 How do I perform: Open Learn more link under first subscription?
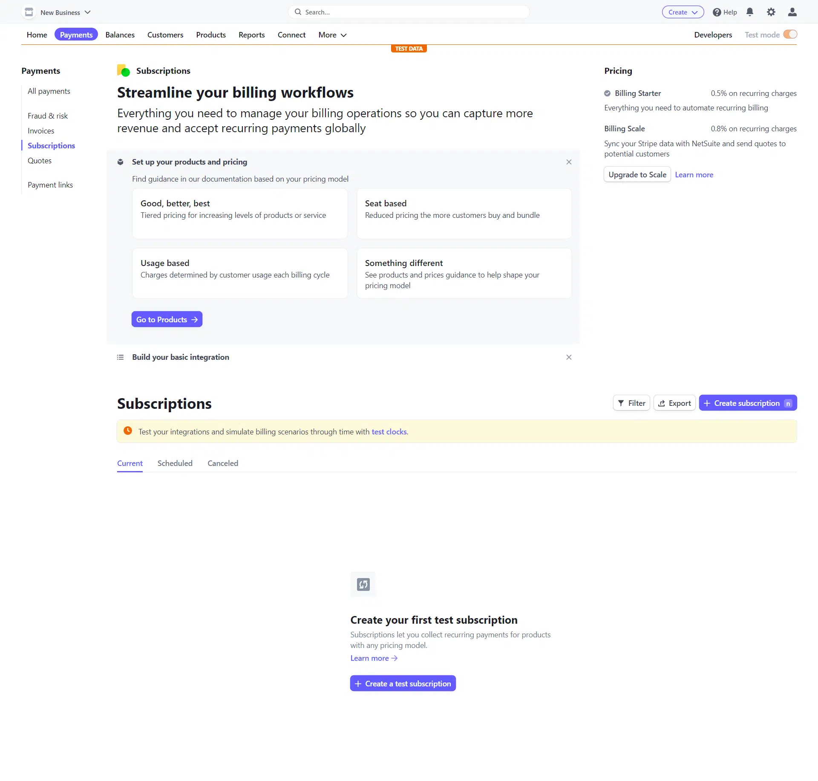(x=374, y=658)
